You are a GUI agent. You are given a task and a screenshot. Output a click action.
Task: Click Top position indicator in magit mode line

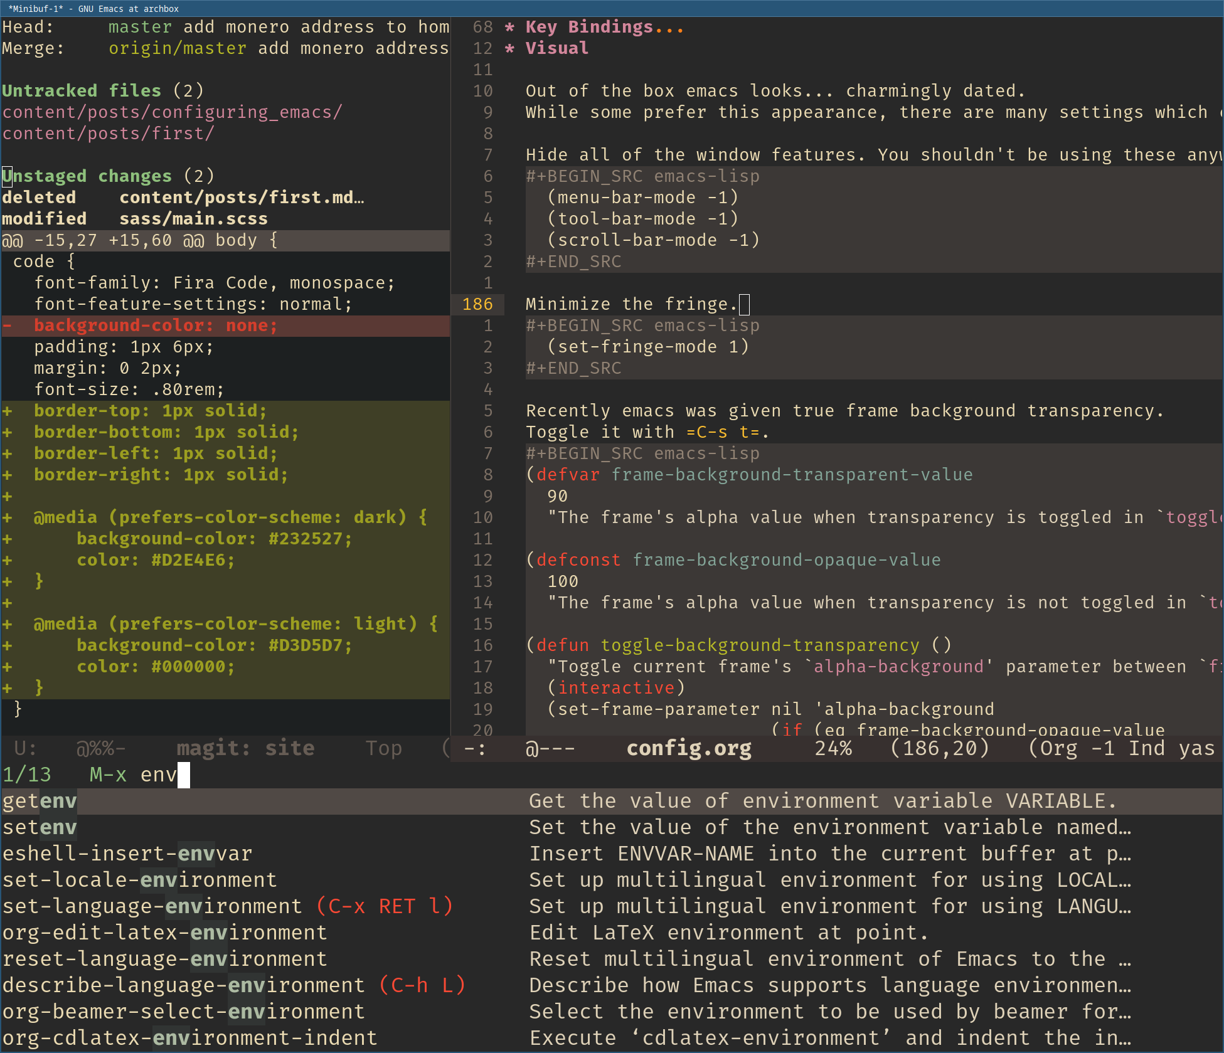coord(383,748)
